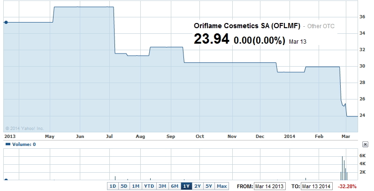Click the Oriflame Cosmetics SA (OFLMF) title

tap(247, 26)
